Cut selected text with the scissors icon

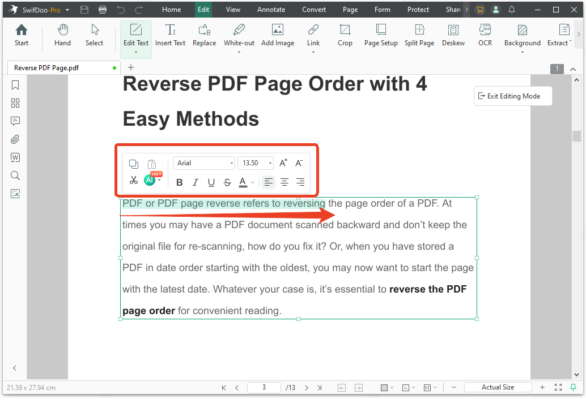coord(133,181)
